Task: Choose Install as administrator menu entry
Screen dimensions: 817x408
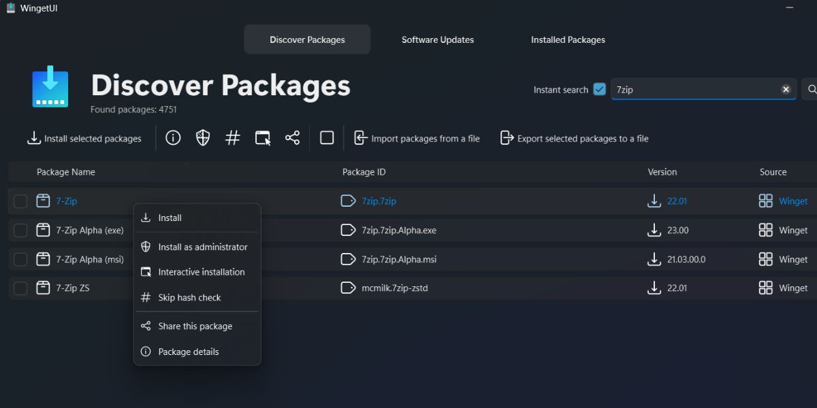Action: click(197, 247)
